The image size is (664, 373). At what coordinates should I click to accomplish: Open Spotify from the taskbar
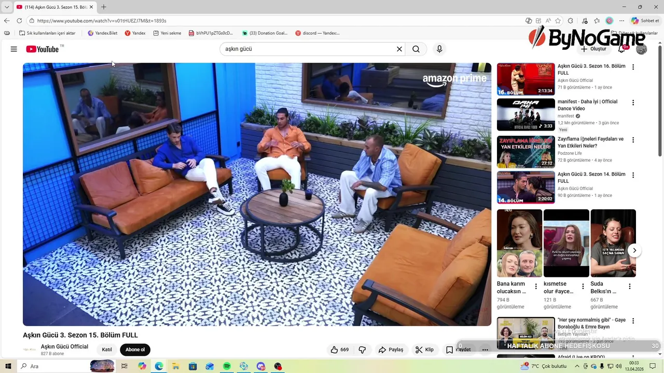click(227, 366)
